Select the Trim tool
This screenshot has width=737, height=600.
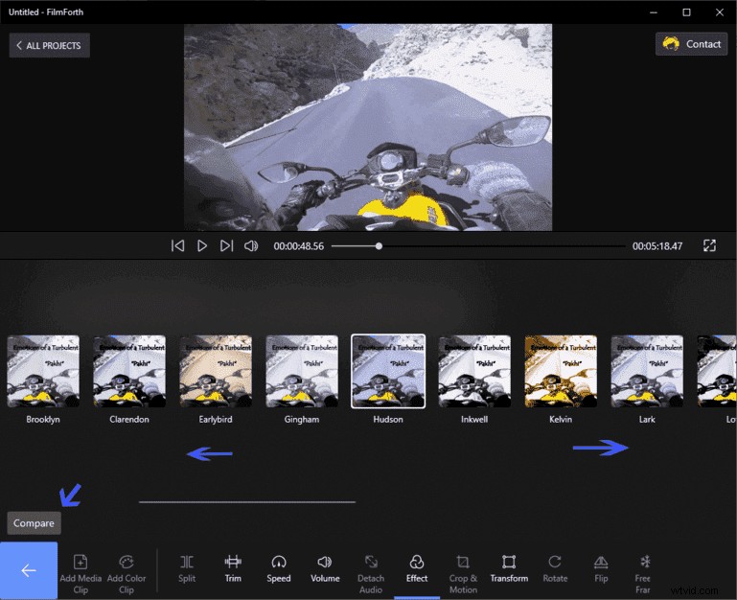click(x=233, y=568)
